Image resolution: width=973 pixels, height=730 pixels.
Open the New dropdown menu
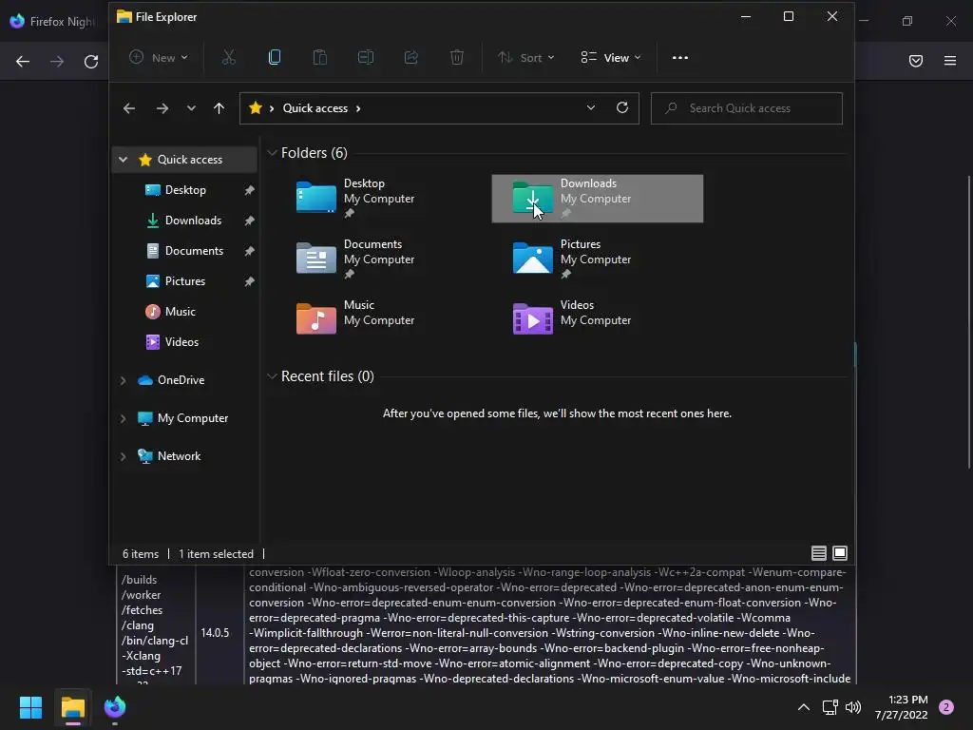click(159, 58)
